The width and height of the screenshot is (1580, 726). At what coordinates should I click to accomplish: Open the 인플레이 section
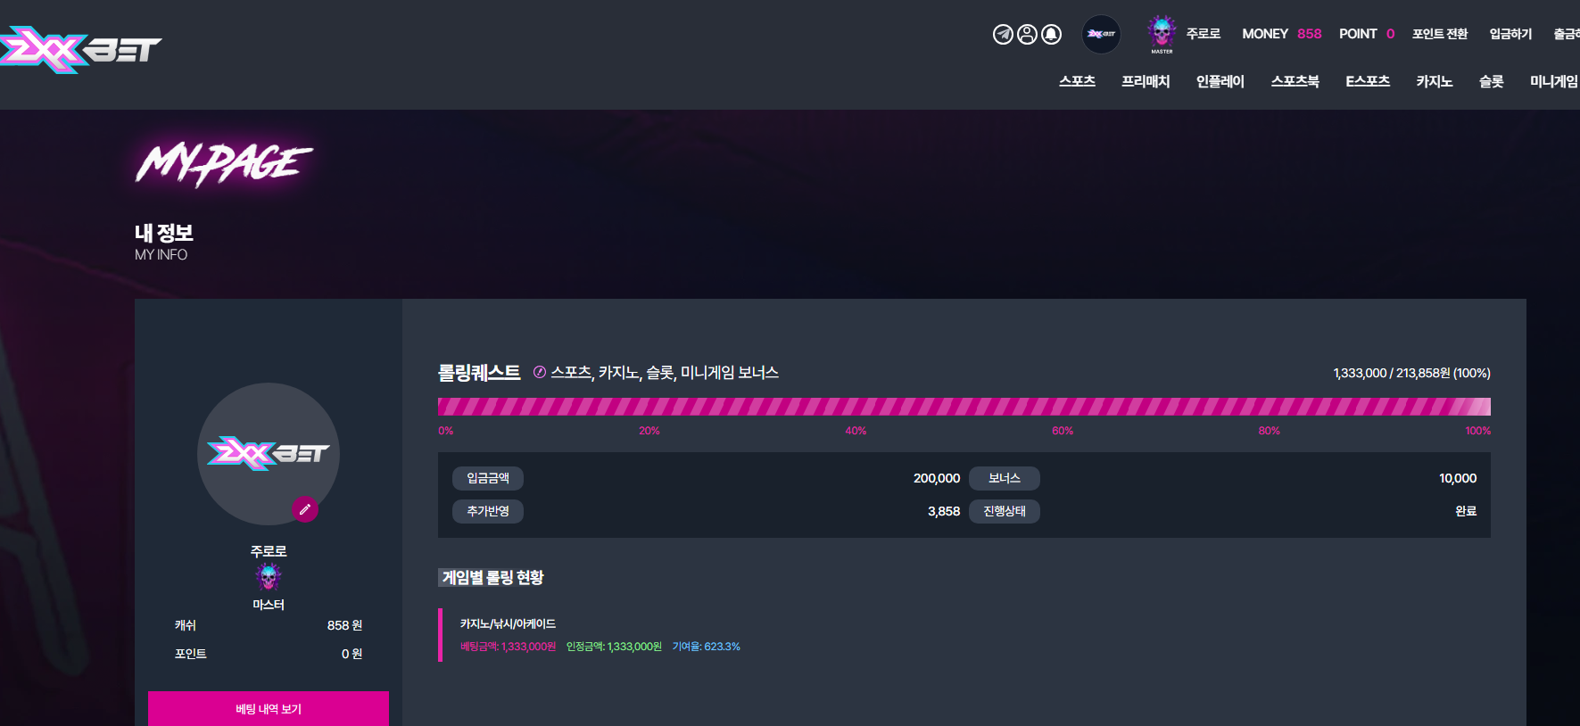[1220, 81]
